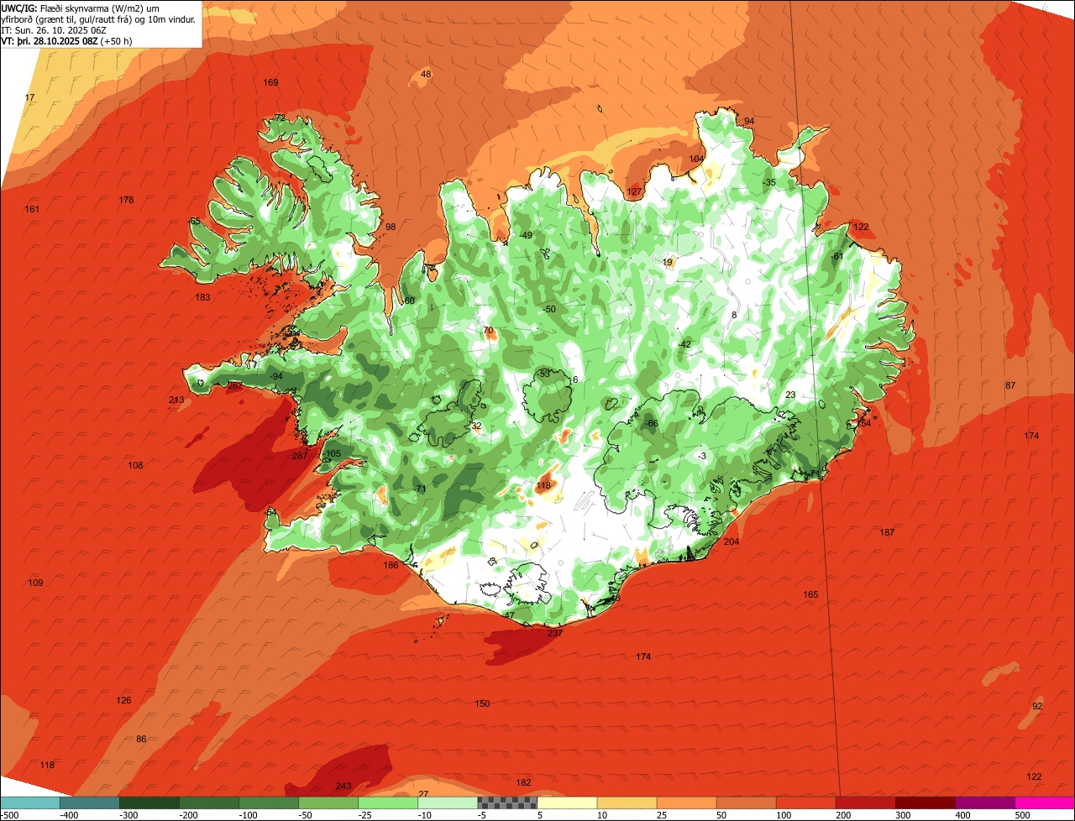Click the flux value 17 in the upper left corner
Screen dimensions: 1075x821
30,98
